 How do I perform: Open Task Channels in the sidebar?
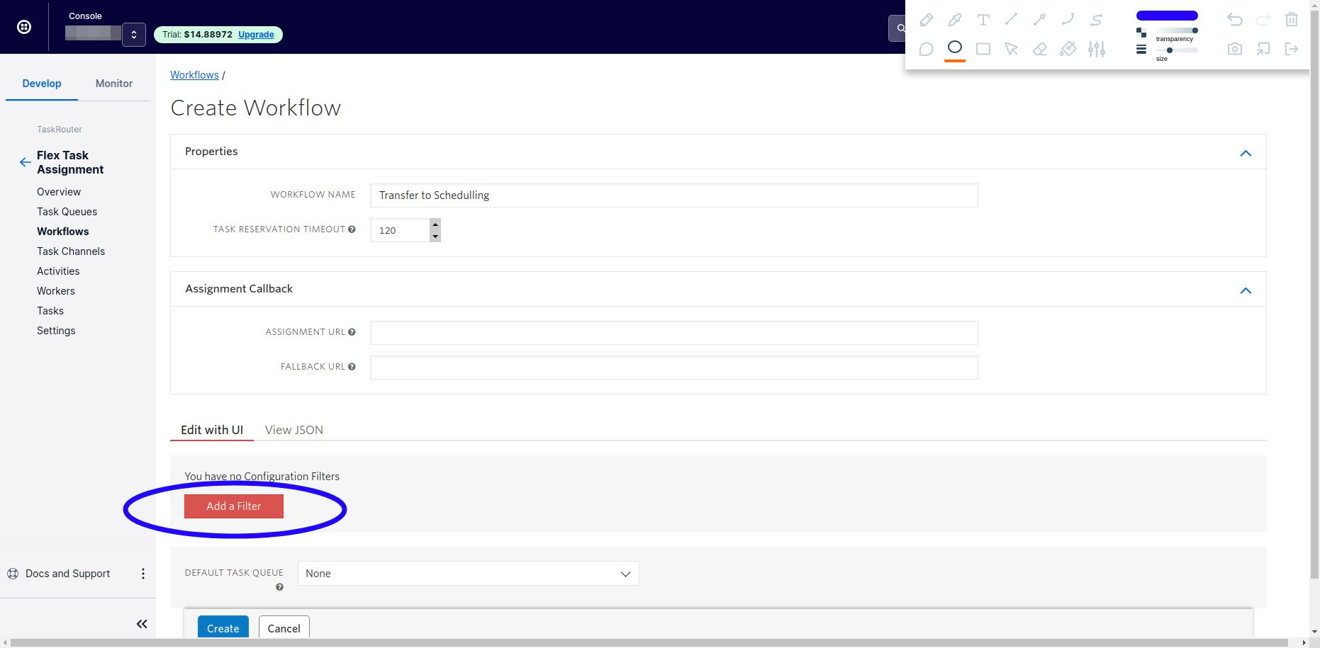click(71, 251)
